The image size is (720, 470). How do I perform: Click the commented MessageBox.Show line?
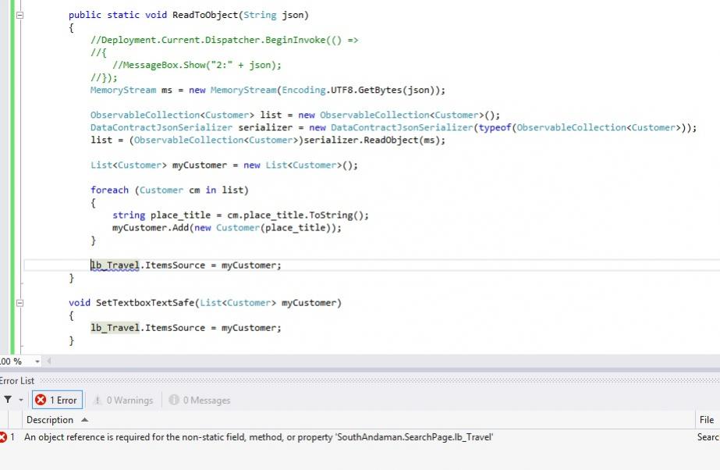[197, 65]
